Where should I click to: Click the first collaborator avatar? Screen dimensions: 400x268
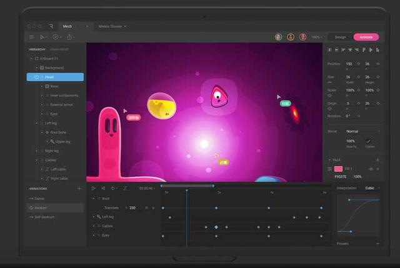pos(278,37)
